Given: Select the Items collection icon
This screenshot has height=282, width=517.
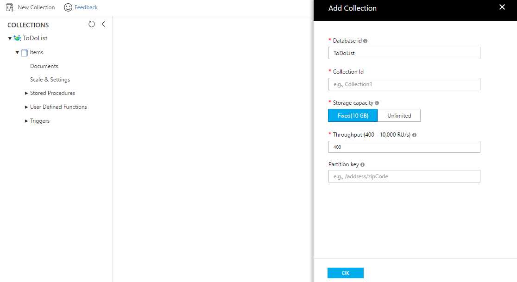Looking at the screenshot, I should pos(25,52).
